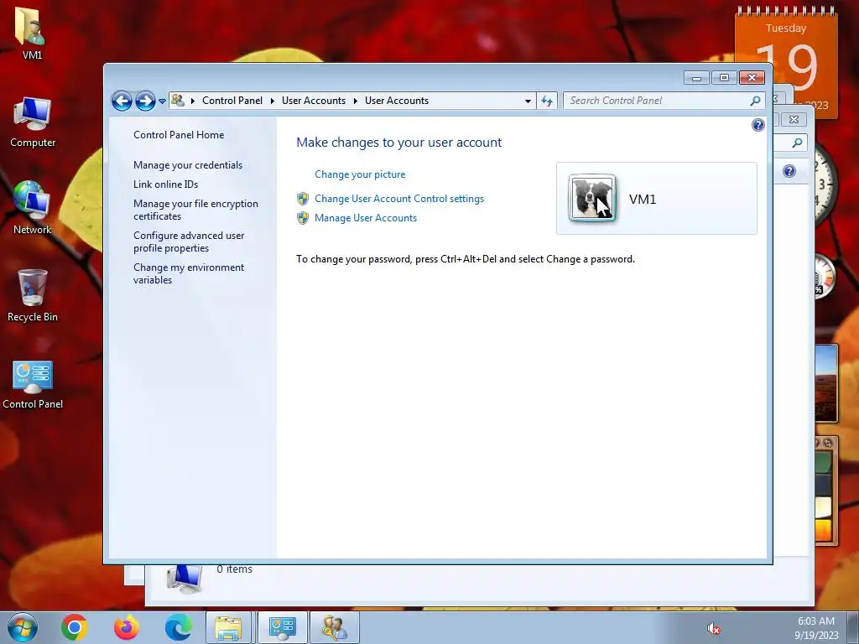The image size is (859, 644).
Task: Switch to Control Panel taskbar button
Action: point(283,628)
